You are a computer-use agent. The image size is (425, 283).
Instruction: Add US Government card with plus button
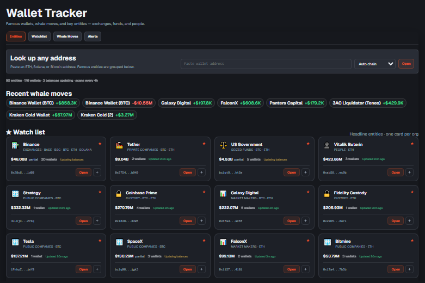[305, 173]
